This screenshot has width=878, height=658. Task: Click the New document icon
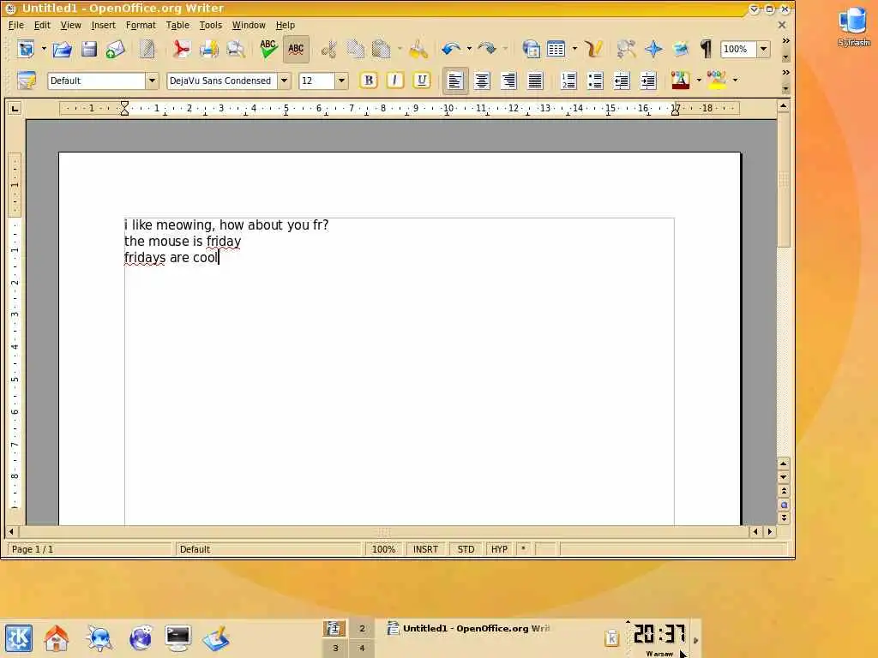coord(25,49)
